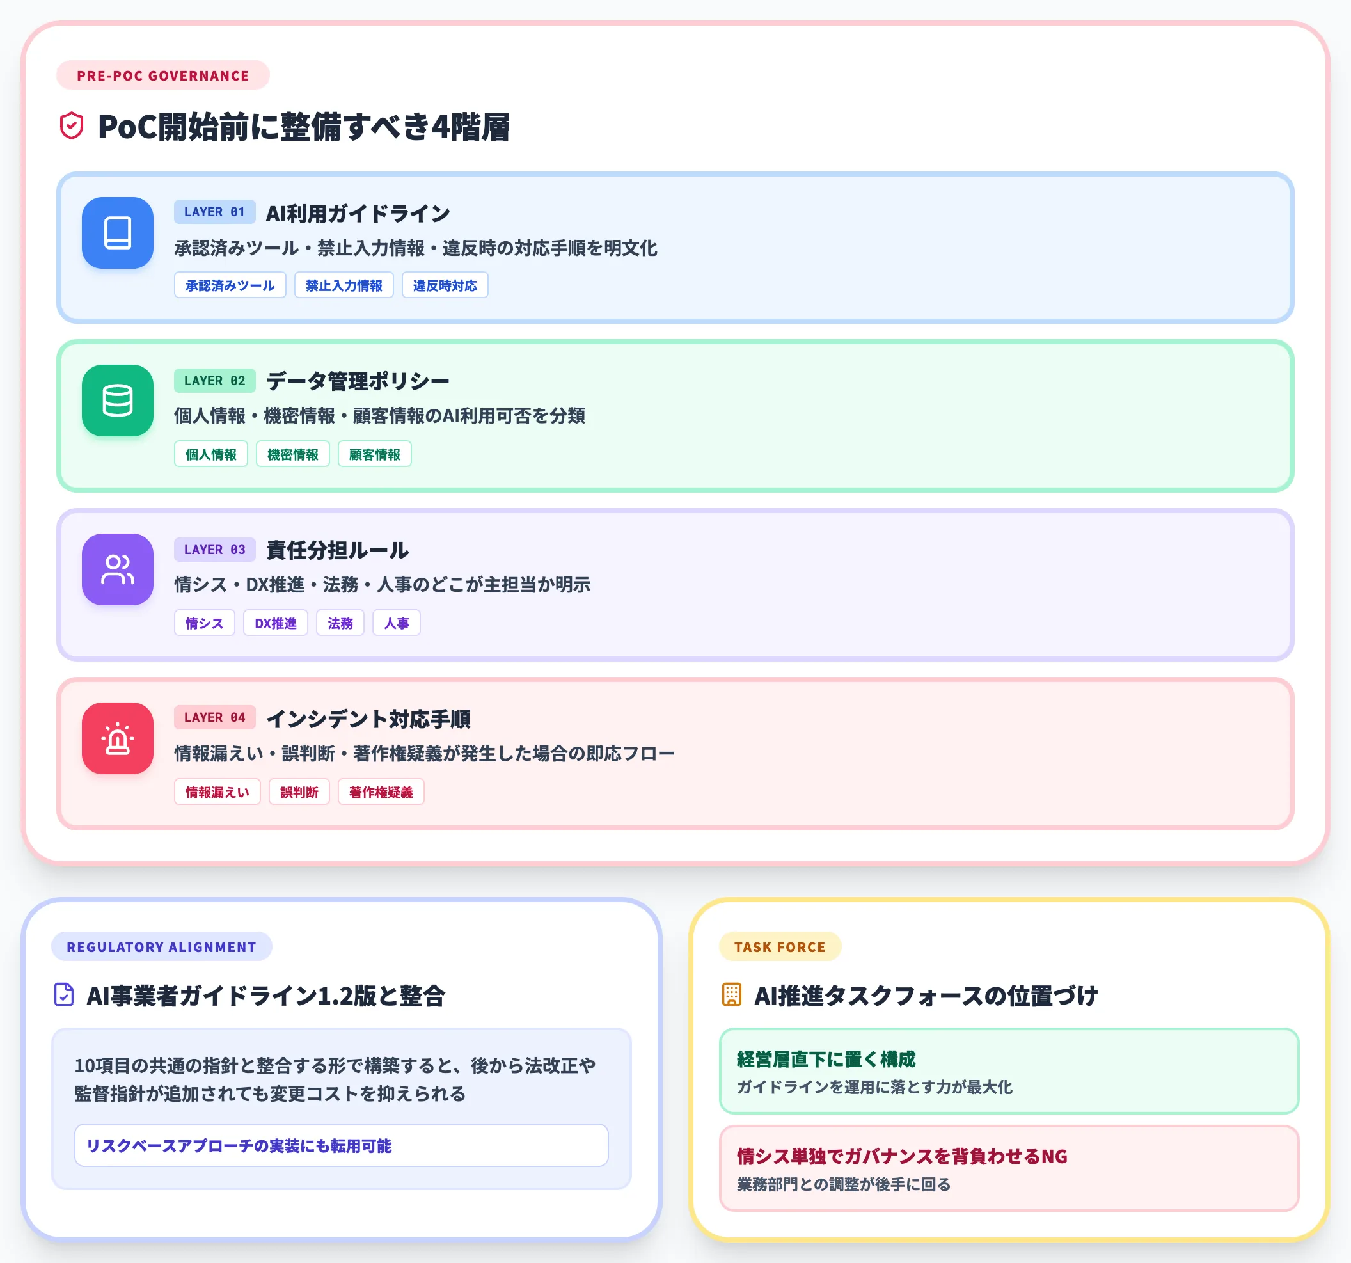The image size is (1351, 1263).
Task: Click the 情報漏えい・誤判断・著作権疑義 description line
Action: click(x=425, y=753)
